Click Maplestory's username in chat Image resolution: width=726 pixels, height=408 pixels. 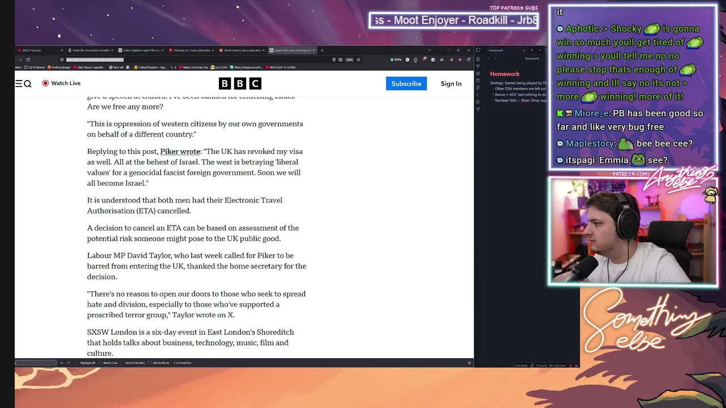(590, 144)
